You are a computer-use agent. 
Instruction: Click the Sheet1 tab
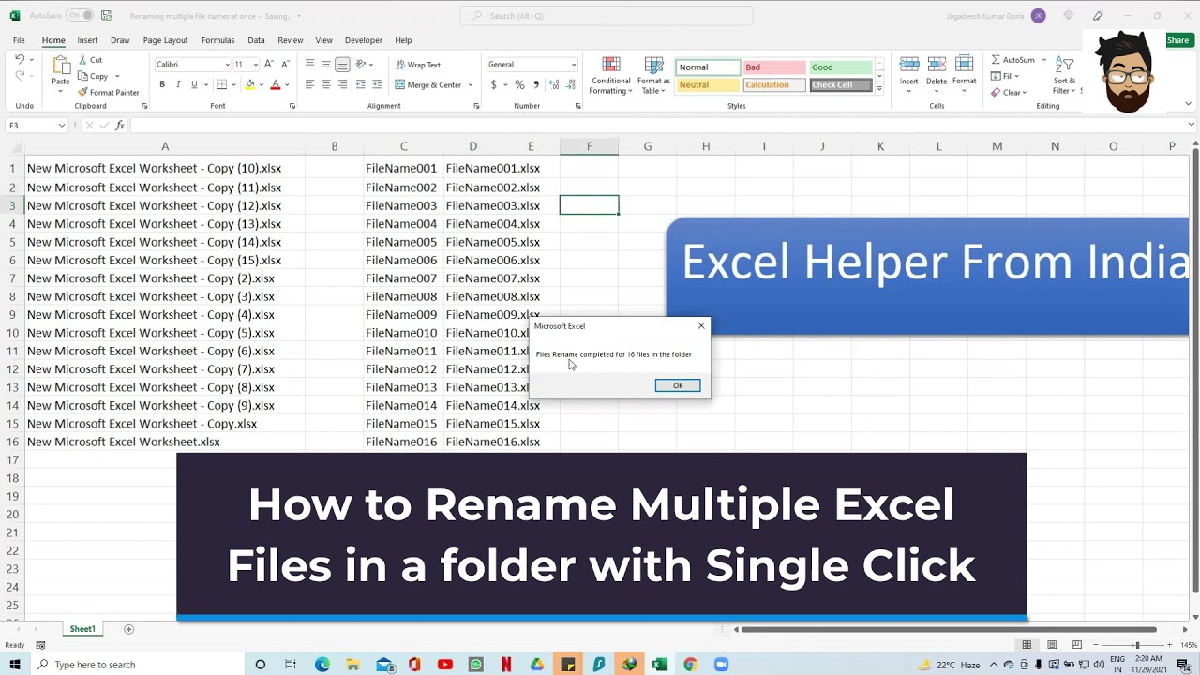(x=82, y=629)
